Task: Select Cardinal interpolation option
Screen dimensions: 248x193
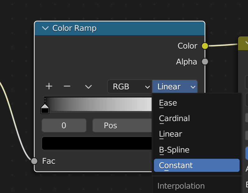Action: pyautogui.click(x=174, y=118)
